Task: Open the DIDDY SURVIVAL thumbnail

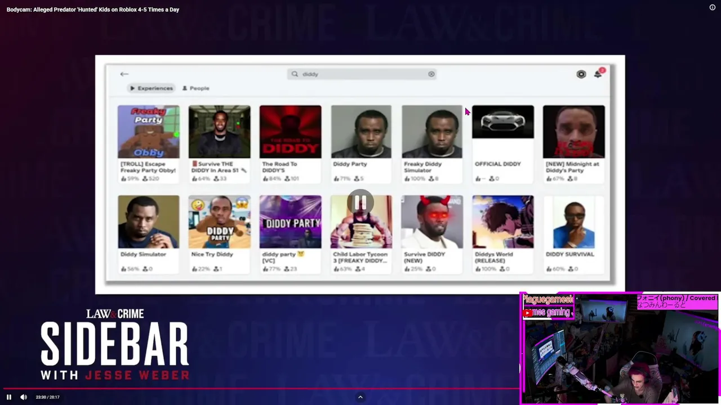Action: click(574, 222)
